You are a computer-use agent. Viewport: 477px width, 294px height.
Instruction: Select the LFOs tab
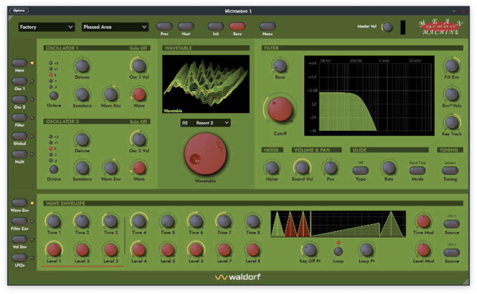19,258
